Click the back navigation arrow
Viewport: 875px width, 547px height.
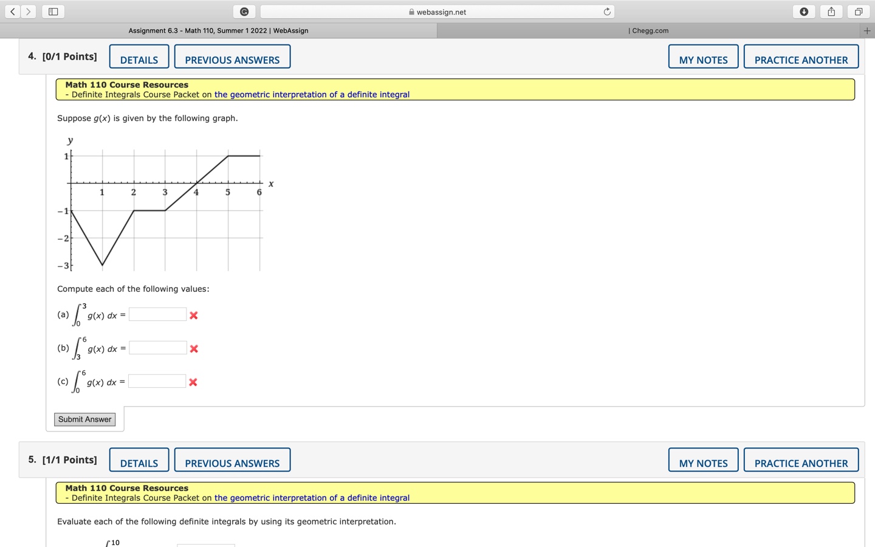tap(12, 11)
